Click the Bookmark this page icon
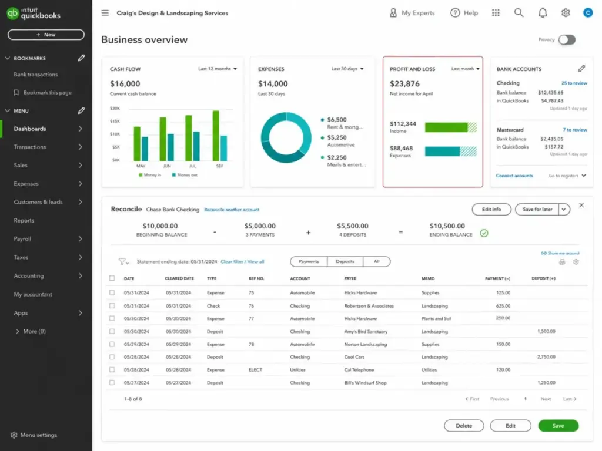This screenshot has width=602, height=451. (16, 92)
